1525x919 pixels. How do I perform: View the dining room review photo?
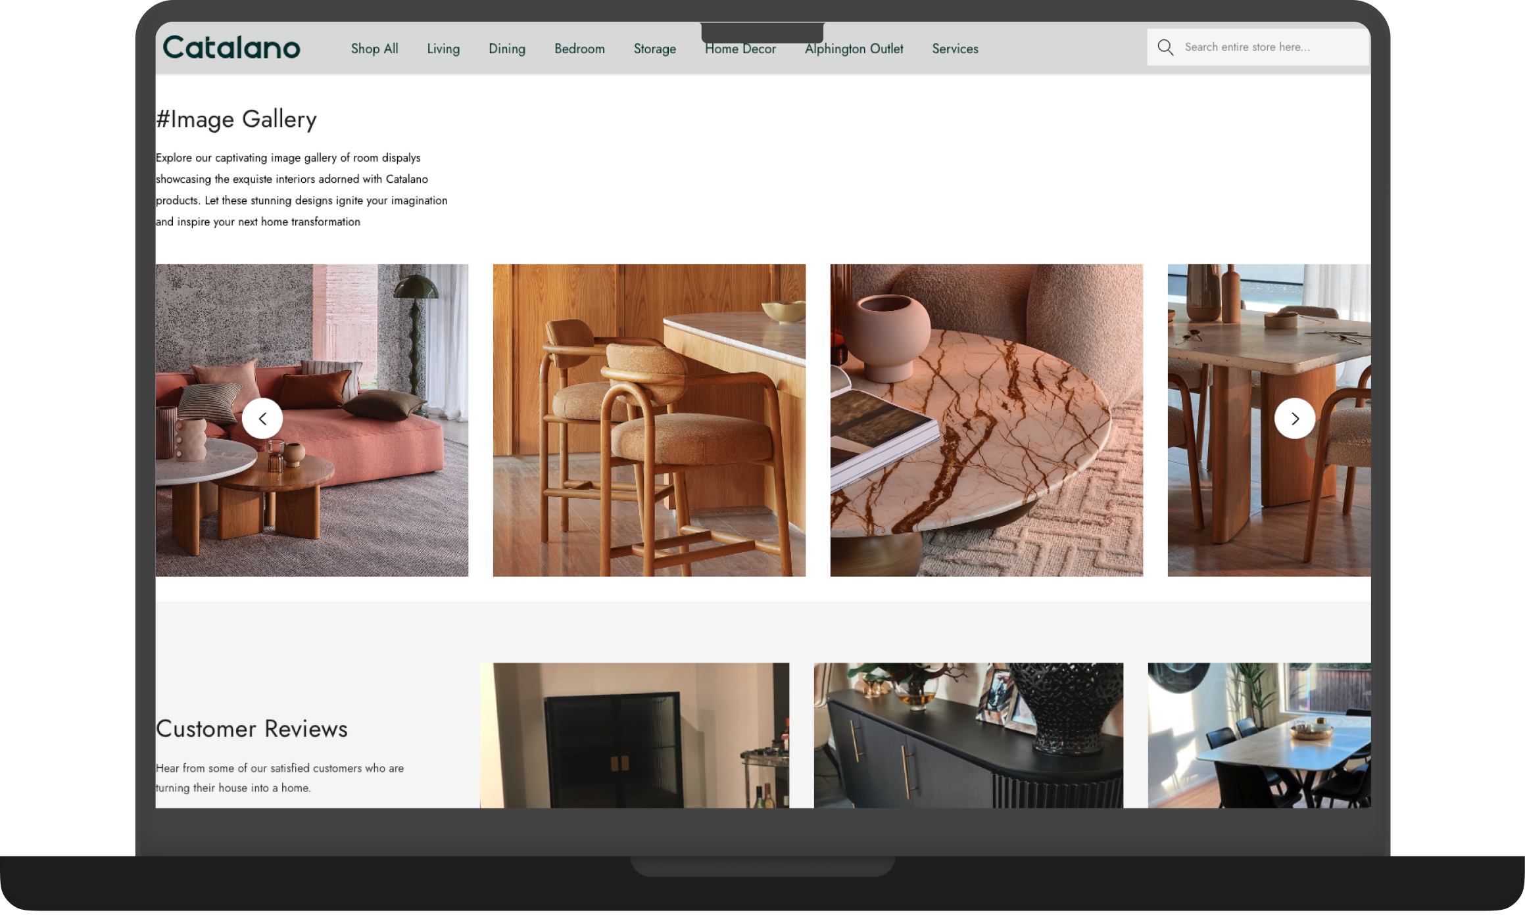[1259, 735]
